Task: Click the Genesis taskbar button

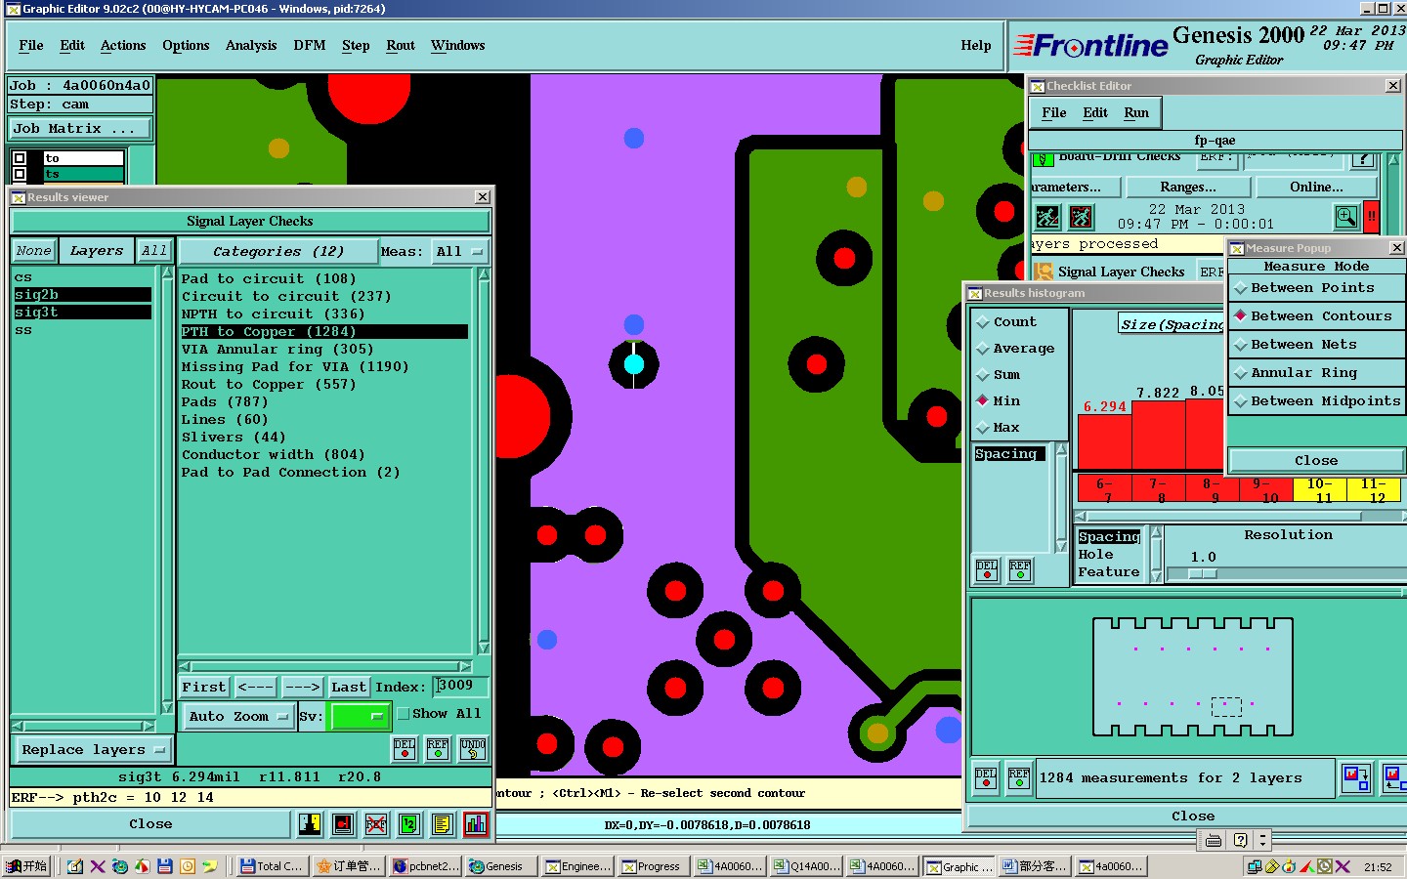Action: click(x=500, y=866)
